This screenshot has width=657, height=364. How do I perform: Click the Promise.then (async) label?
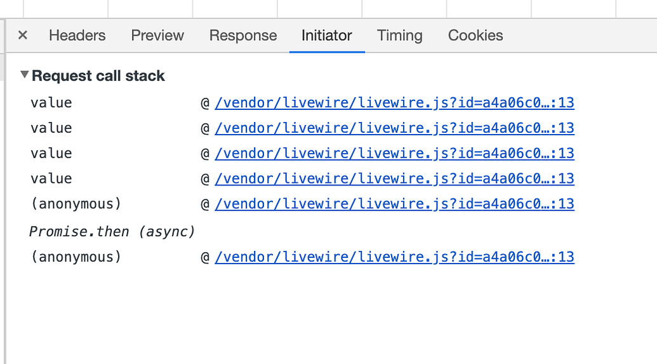click(x=112, y=231)
